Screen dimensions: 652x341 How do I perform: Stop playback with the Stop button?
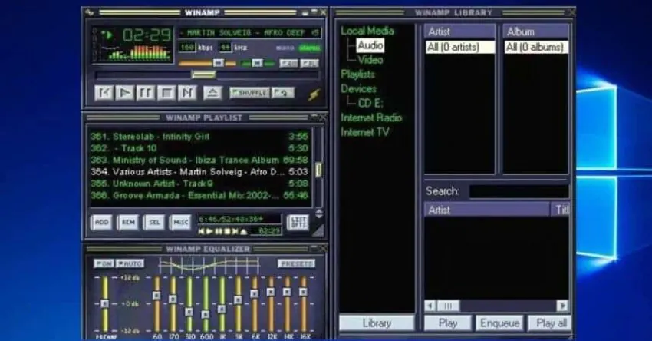[x=166, y=92]
